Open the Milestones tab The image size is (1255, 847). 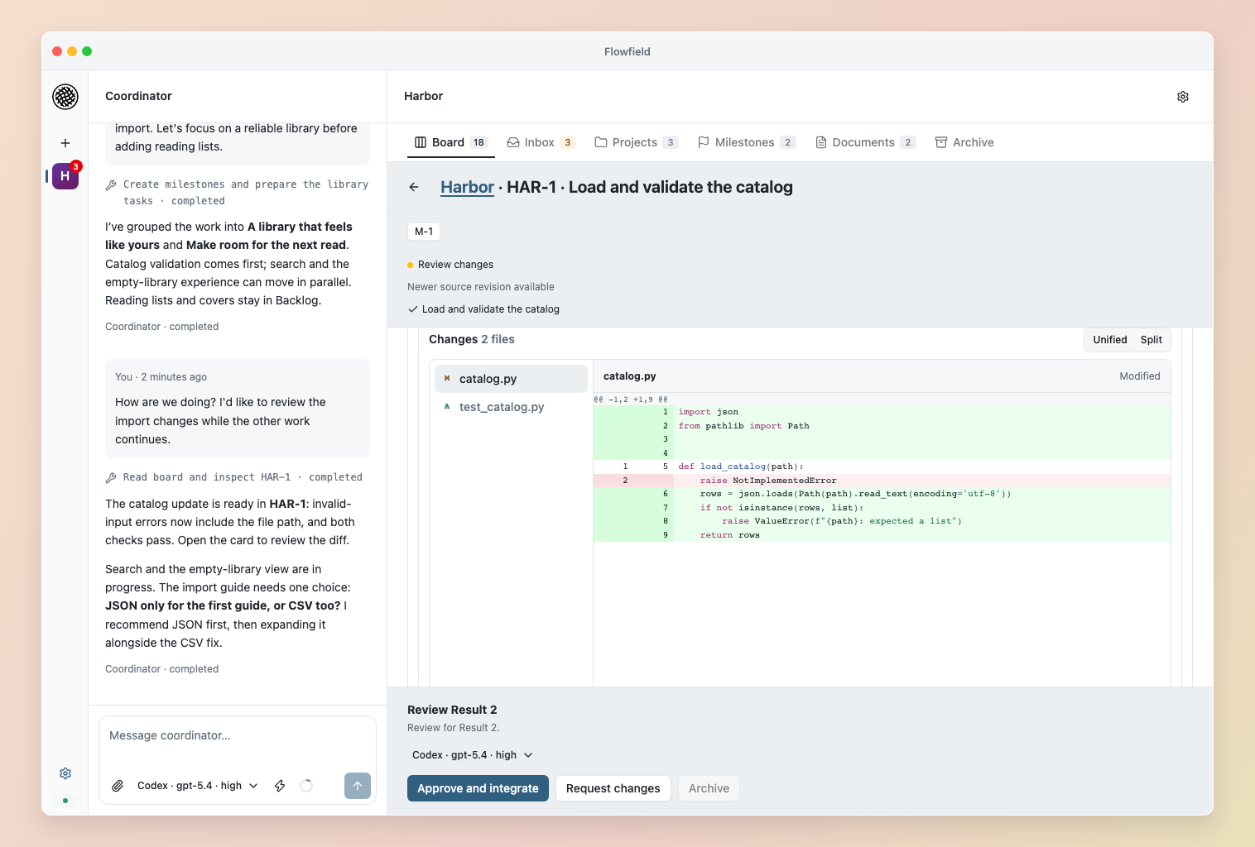tap(747, 142)
